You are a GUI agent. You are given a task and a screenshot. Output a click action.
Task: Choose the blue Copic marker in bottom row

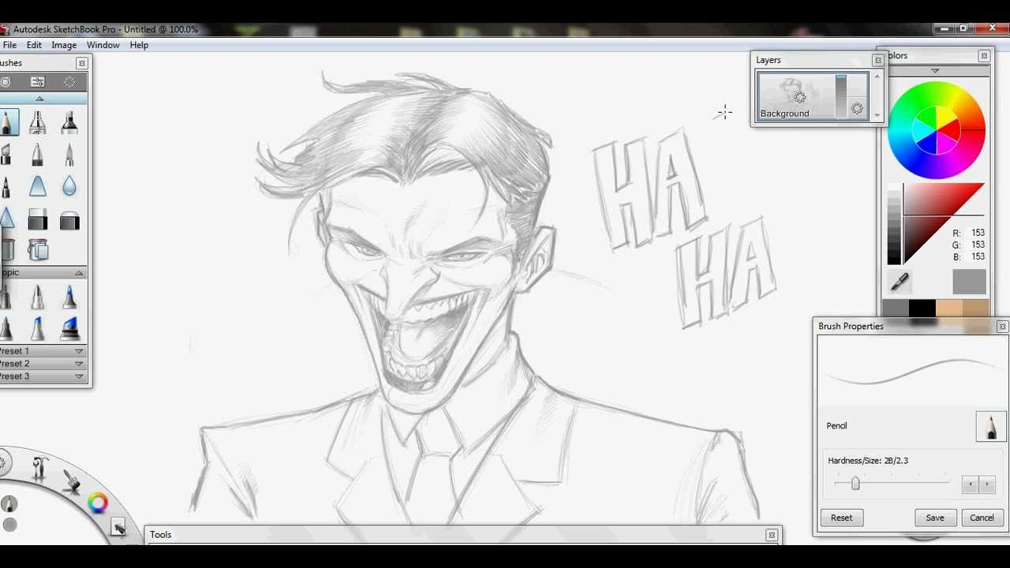tap(37, 327)
